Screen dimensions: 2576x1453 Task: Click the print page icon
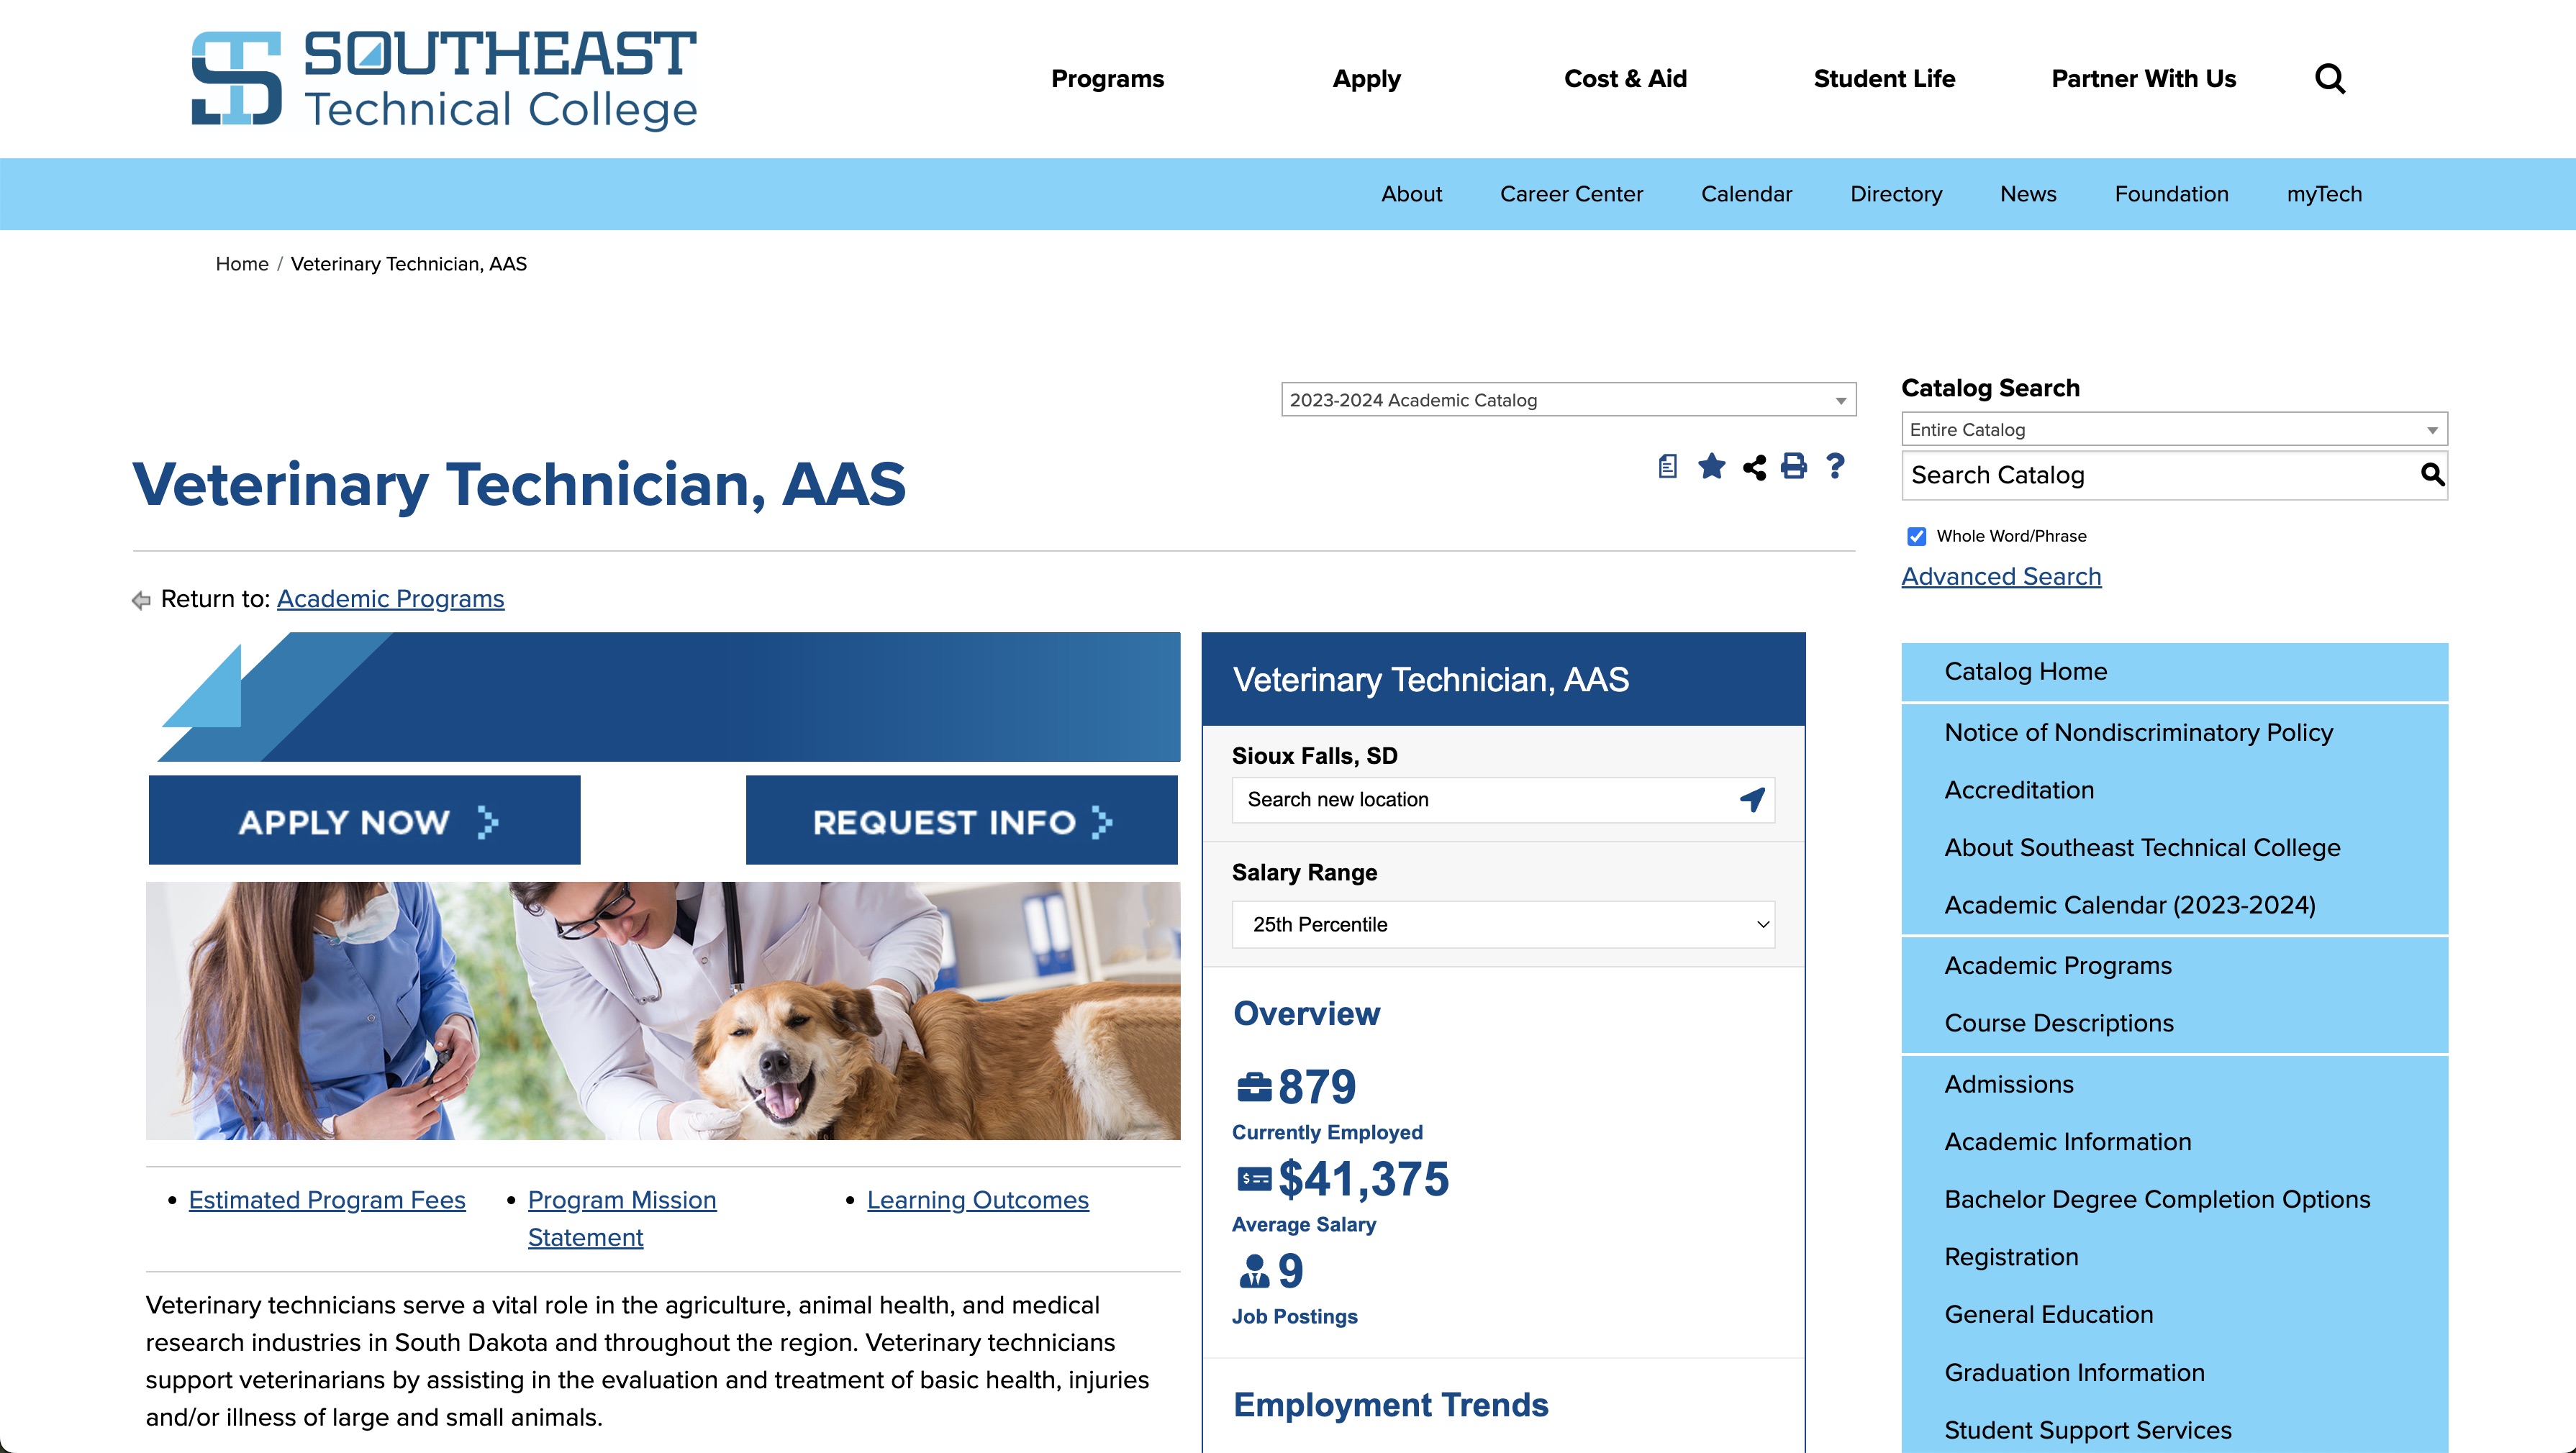1794,466
